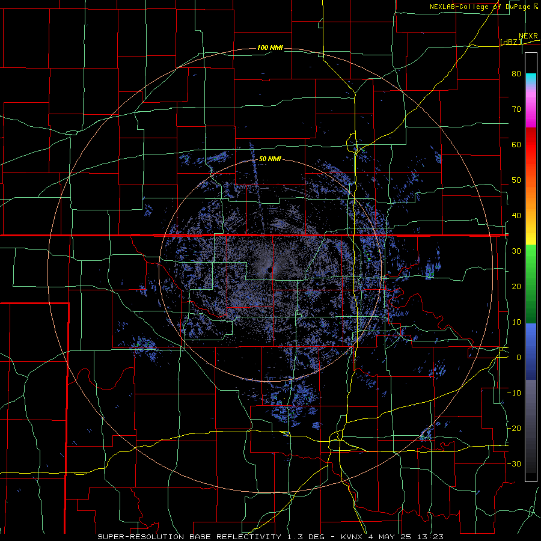Click the 30 value on the dBZ scale
Image resolution: width=541 pixels, height=541 pixels.
(516, 251)
